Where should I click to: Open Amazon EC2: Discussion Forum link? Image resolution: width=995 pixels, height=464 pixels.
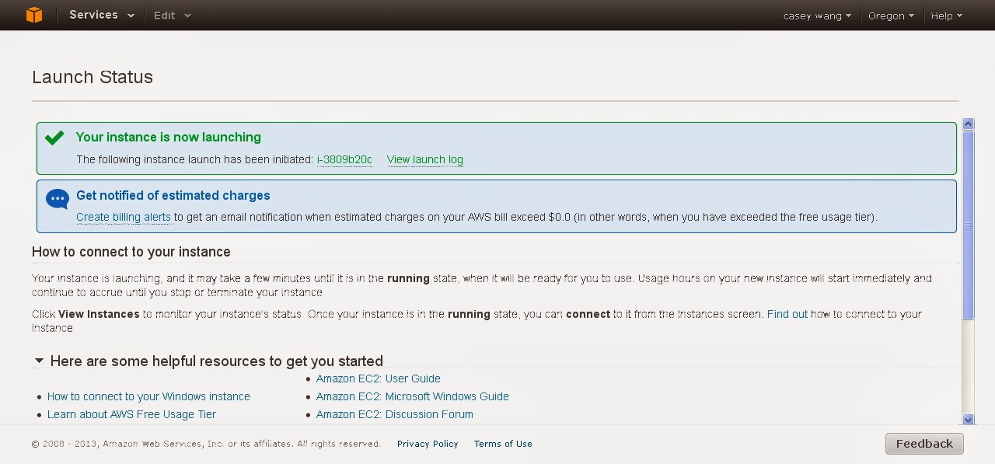[394, 414]
